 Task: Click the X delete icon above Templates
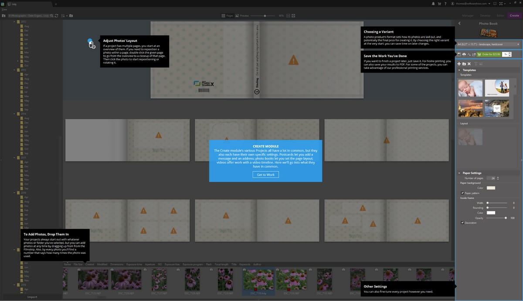pyautogui.click(x=469, y=64)
